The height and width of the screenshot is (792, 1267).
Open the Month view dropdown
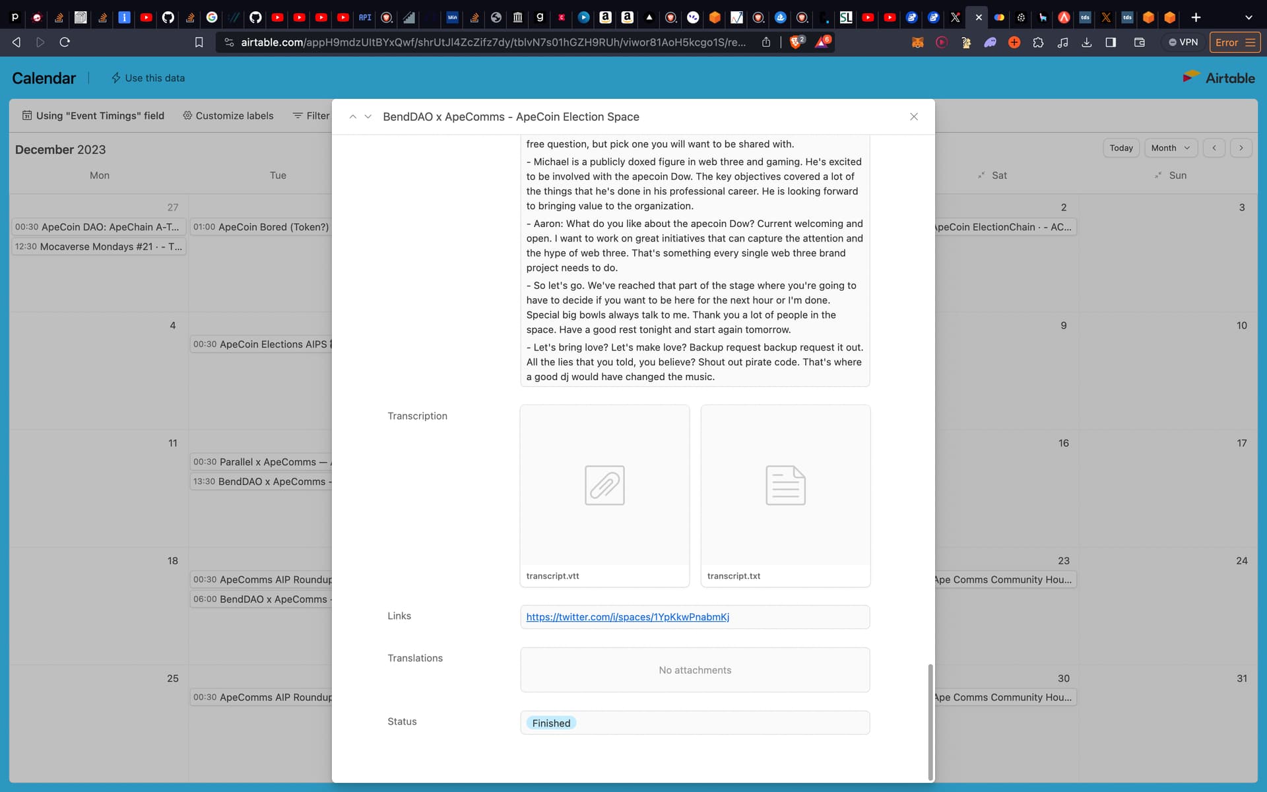1170,148
